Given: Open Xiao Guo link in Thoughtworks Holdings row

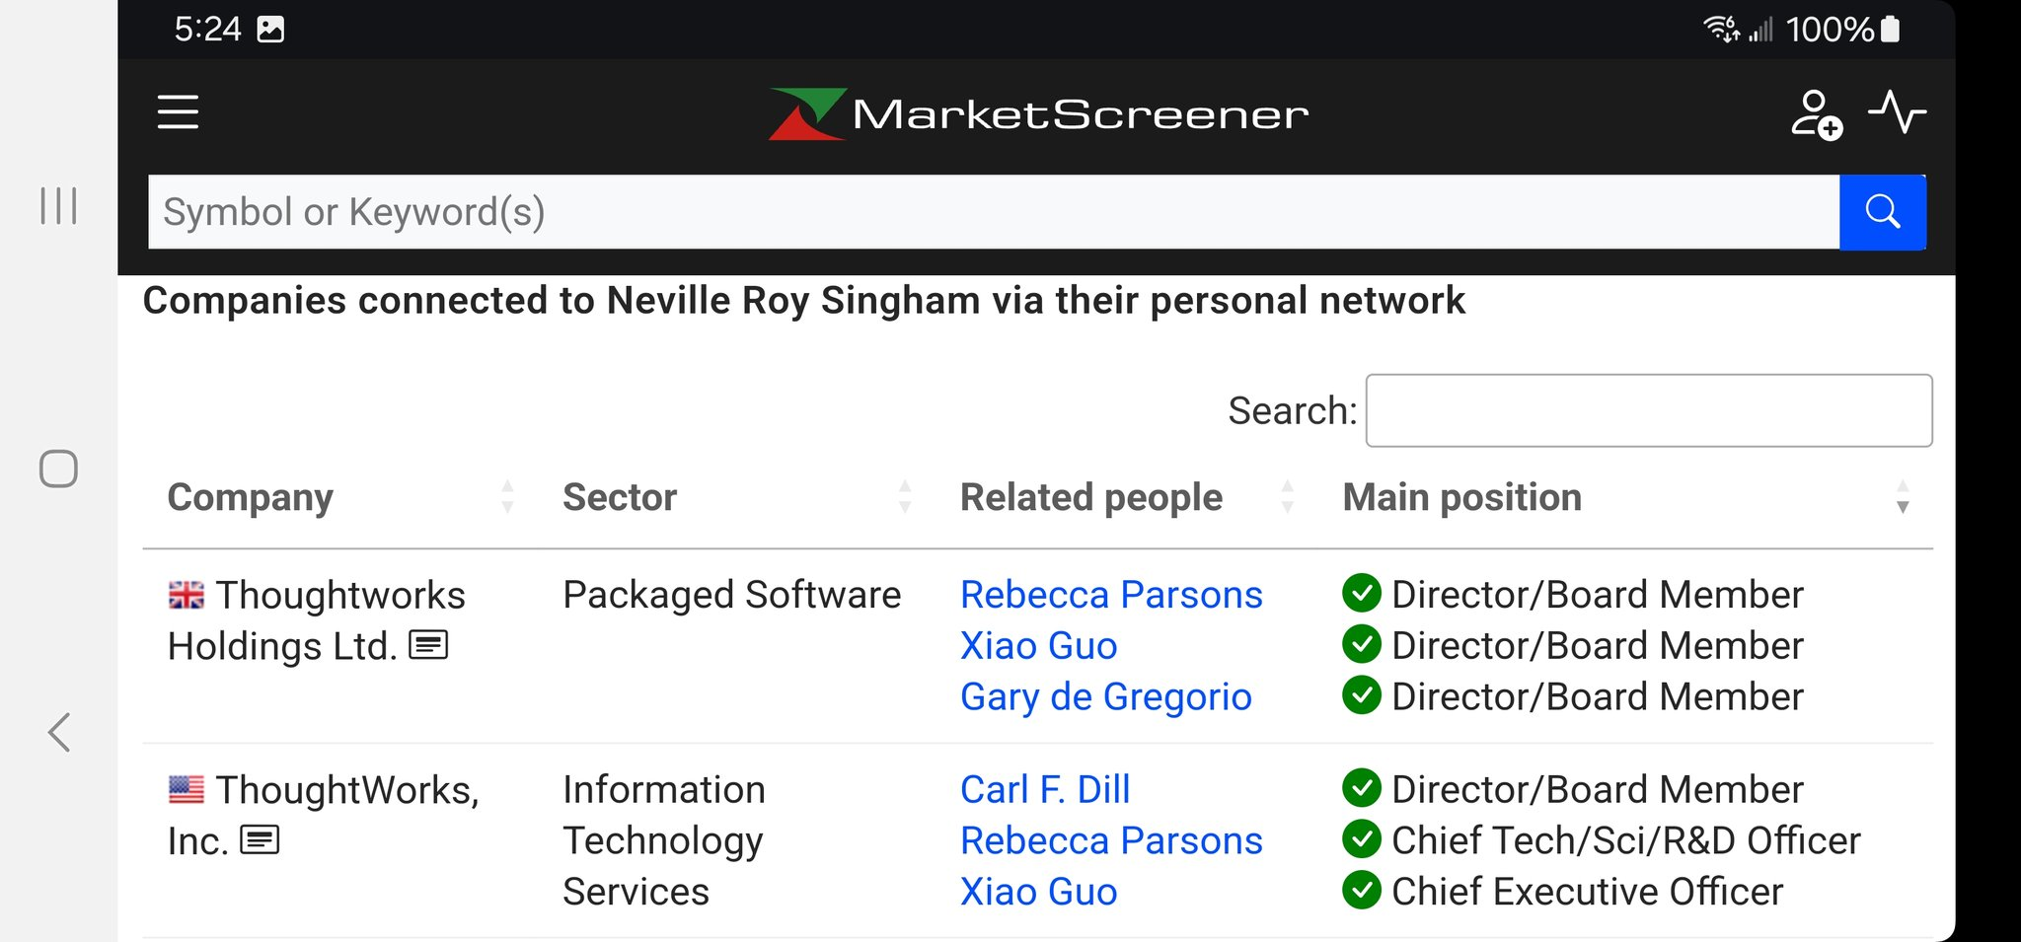Looking at the screenshot, I should pos(1038,646).
